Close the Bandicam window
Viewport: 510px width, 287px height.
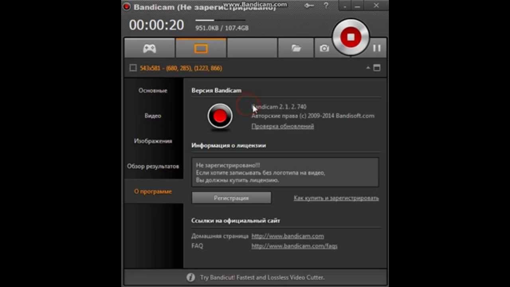[x=376, y=6]
